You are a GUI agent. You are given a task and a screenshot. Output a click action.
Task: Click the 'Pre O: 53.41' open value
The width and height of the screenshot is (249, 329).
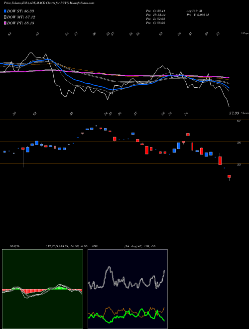click(x=155, y=11)
